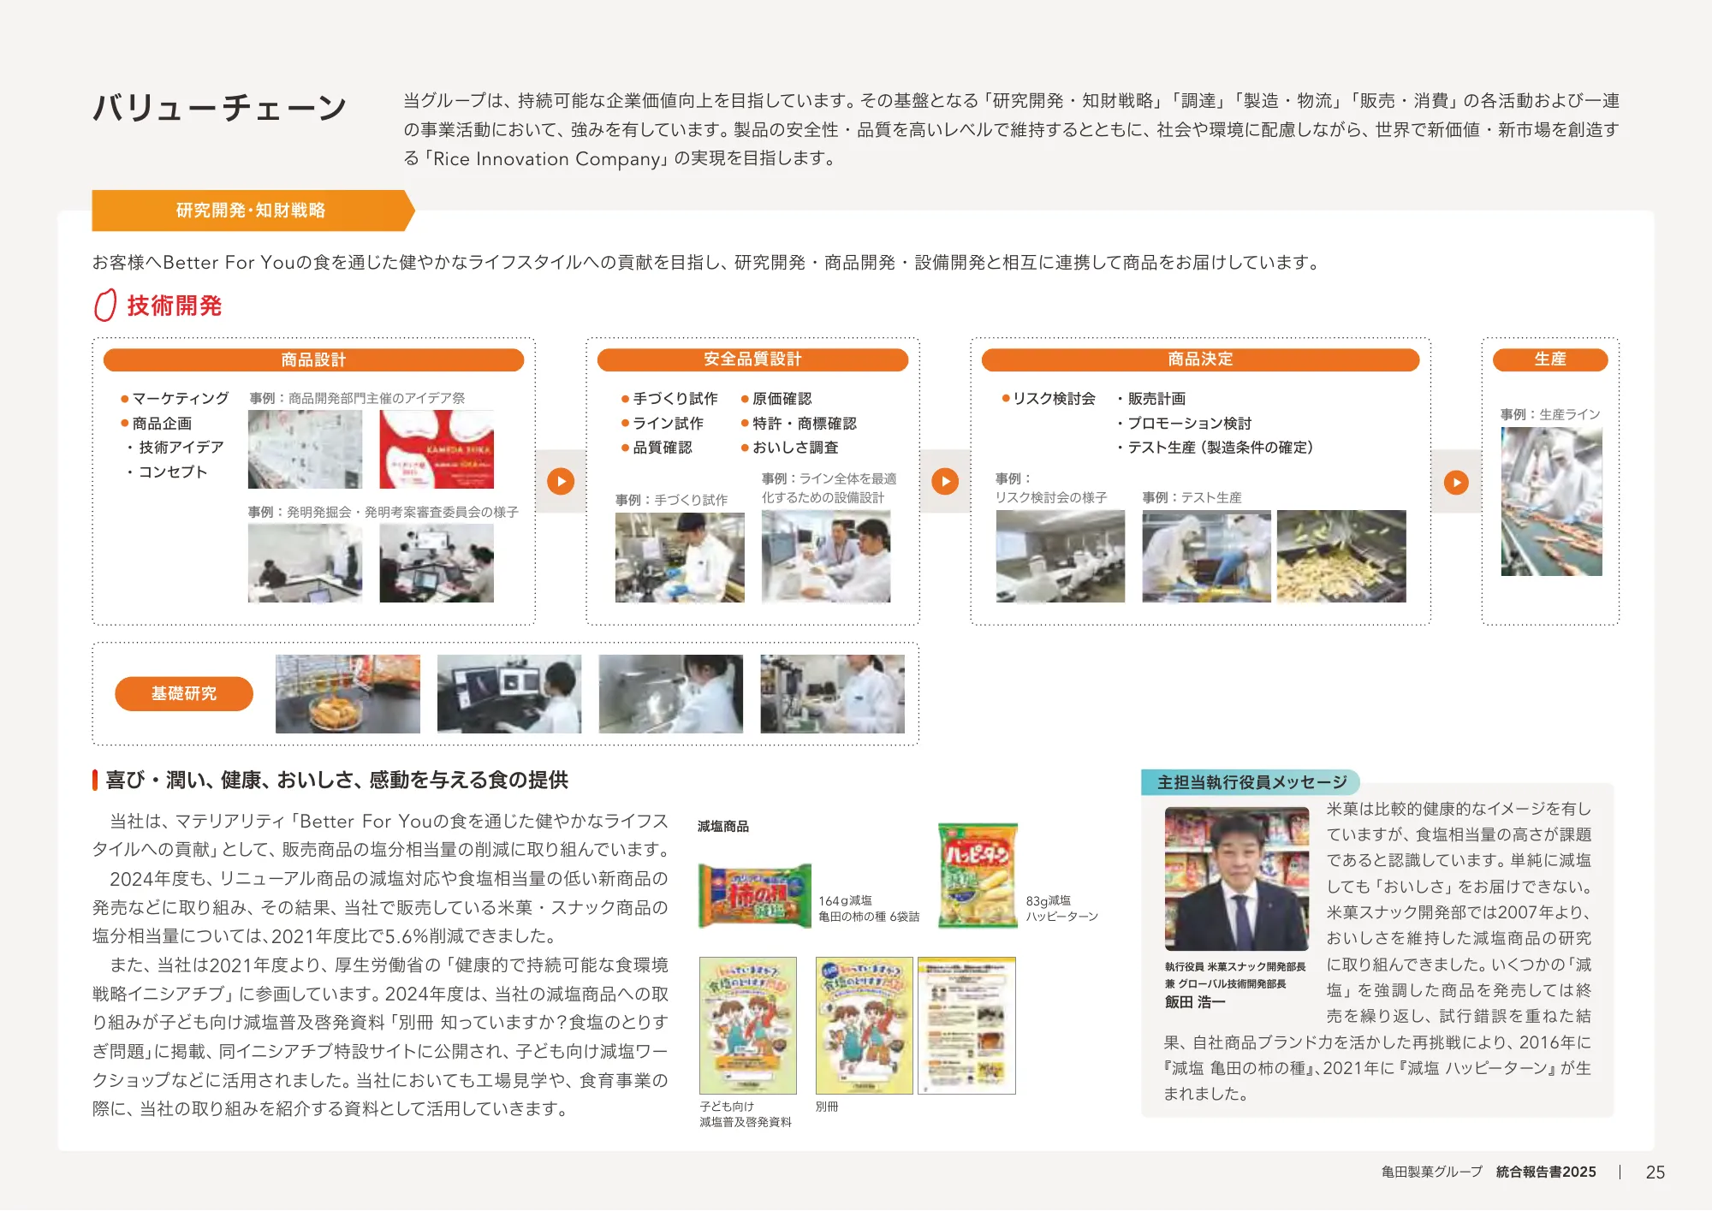Image resolution: width=1712 pixels, height=1211 pixels.
Task: Click the page number 25 in the footer
Action: [x=1655, y=1173]
